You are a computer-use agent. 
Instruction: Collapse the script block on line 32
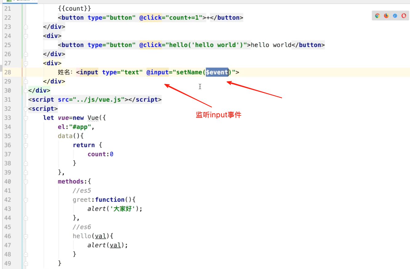point(26,109)
